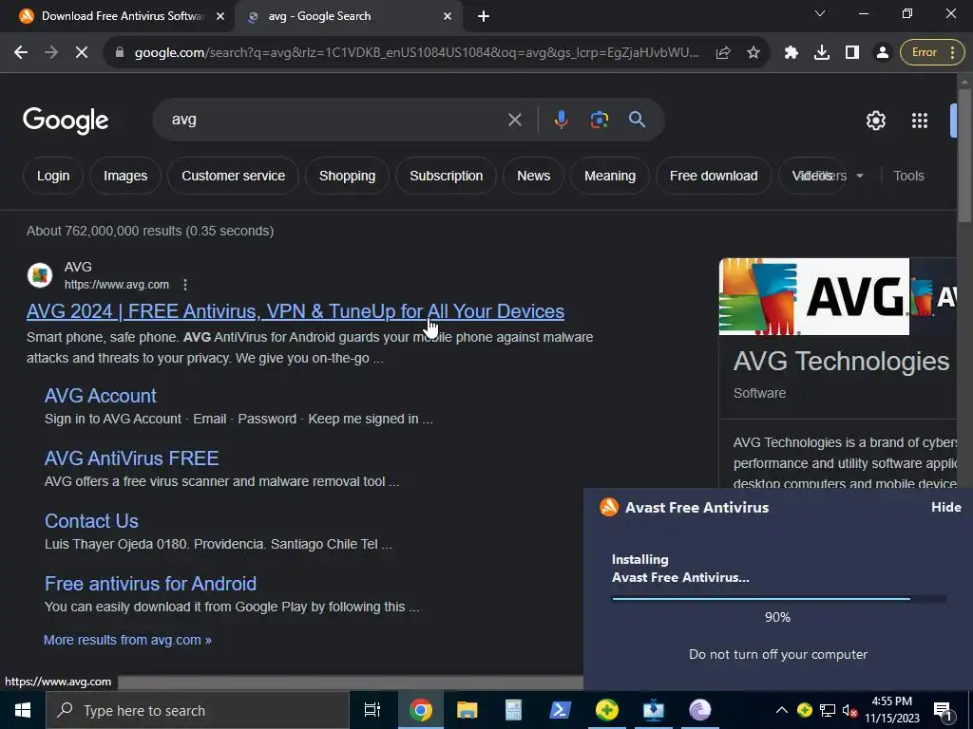Select the Shopping search filter
This screenshot has height=729, width=973.
coord(347,176)
